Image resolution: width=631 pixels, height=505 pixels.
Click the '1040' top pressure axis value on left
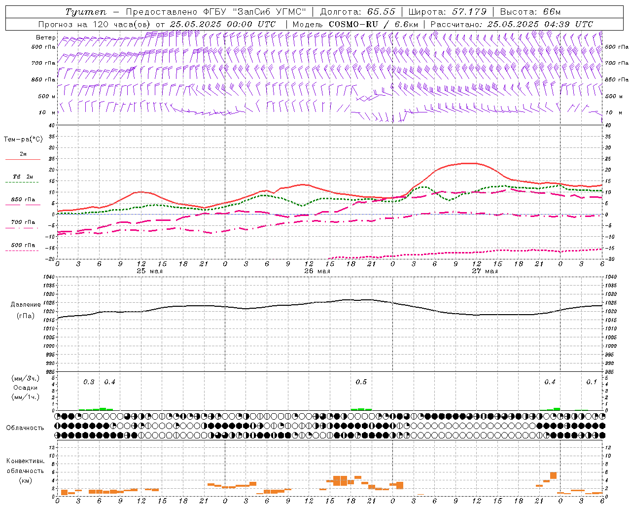(48, 277)
